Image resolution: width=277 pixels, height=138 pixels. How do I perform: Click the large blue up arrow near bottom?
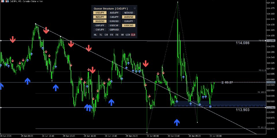coord(177,122)
